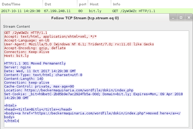The height and width of the screenshot is (129, 193).
Task: Click the HTTP/1.1 301 Moved Permanently line
Action: click(35, 63)
